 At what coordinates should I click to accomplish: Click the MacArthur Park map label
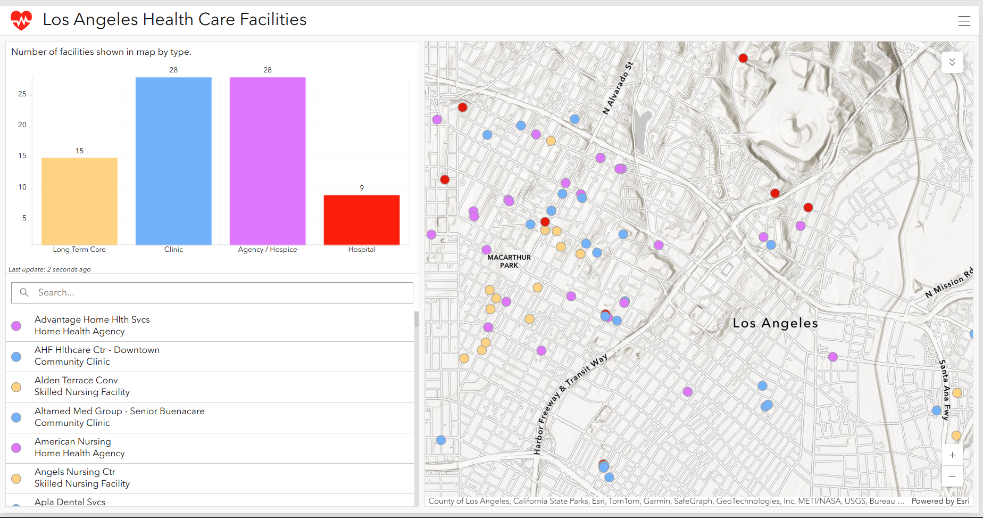coord(509,261)
